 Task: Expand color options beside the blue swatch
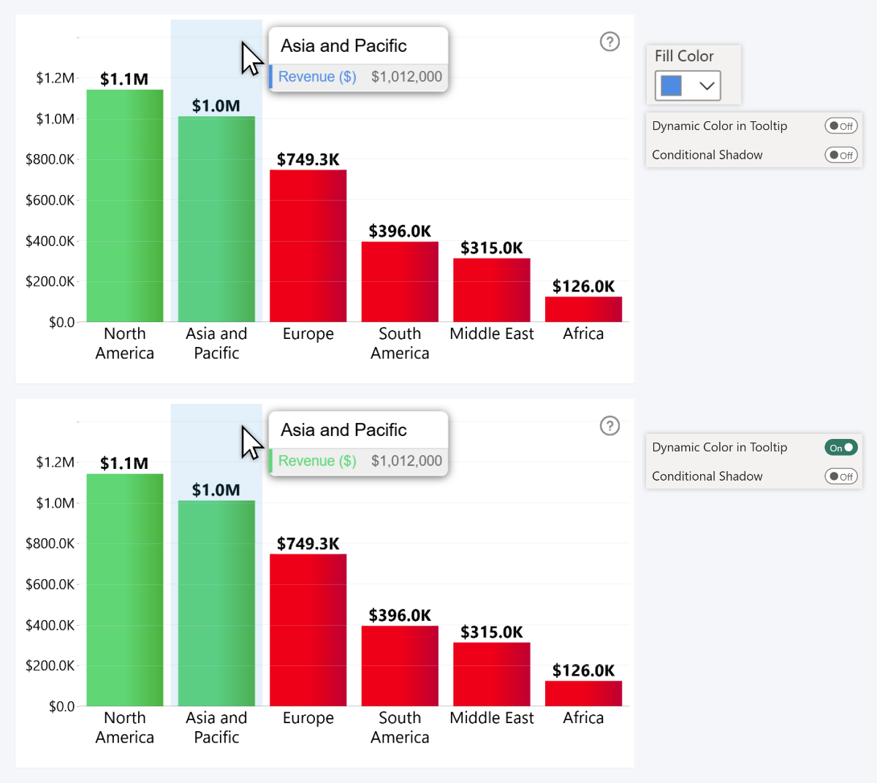click(706, 85)
